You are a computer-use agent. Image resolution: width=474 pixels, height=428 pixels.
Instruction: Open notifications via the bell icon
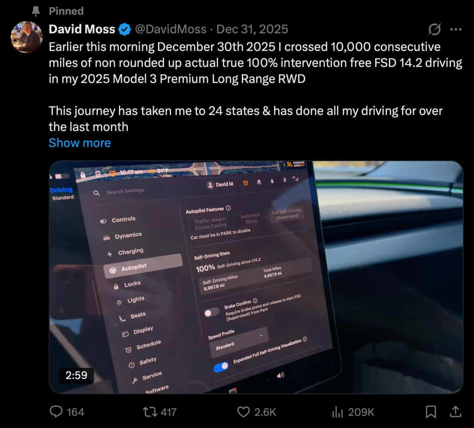coord(272,182)
